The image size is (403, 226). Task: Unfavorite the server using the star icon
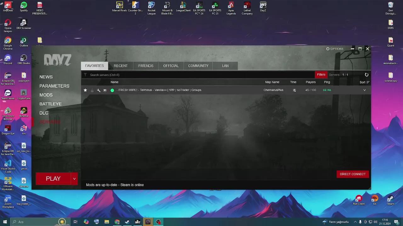click(85, 90)
